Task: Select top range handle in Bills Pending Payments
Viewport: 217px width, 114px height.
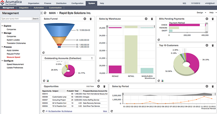Action: click(x=206, y=23)
